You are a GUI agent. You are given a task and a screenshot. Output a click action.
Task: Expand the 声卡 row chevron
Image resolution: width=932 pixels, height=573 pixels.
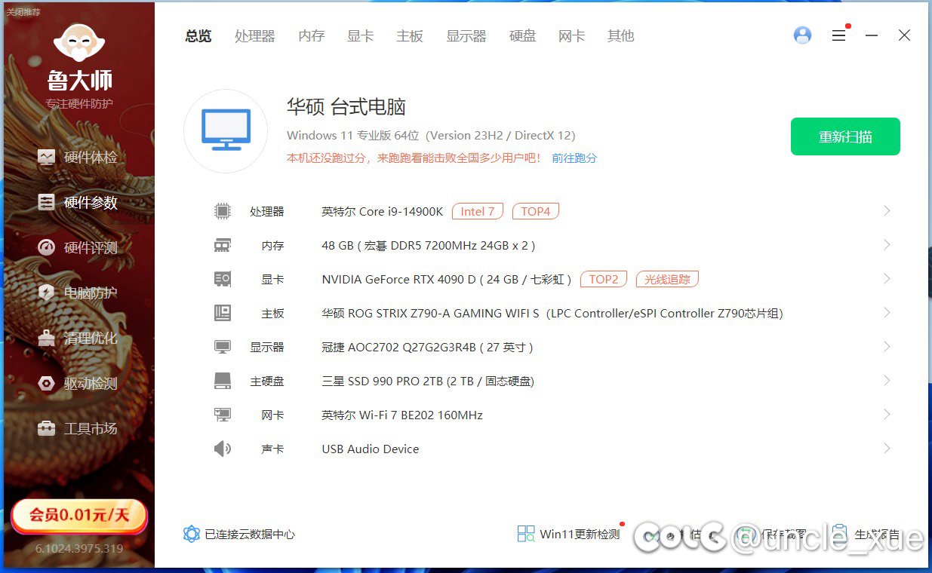[887, 449]
